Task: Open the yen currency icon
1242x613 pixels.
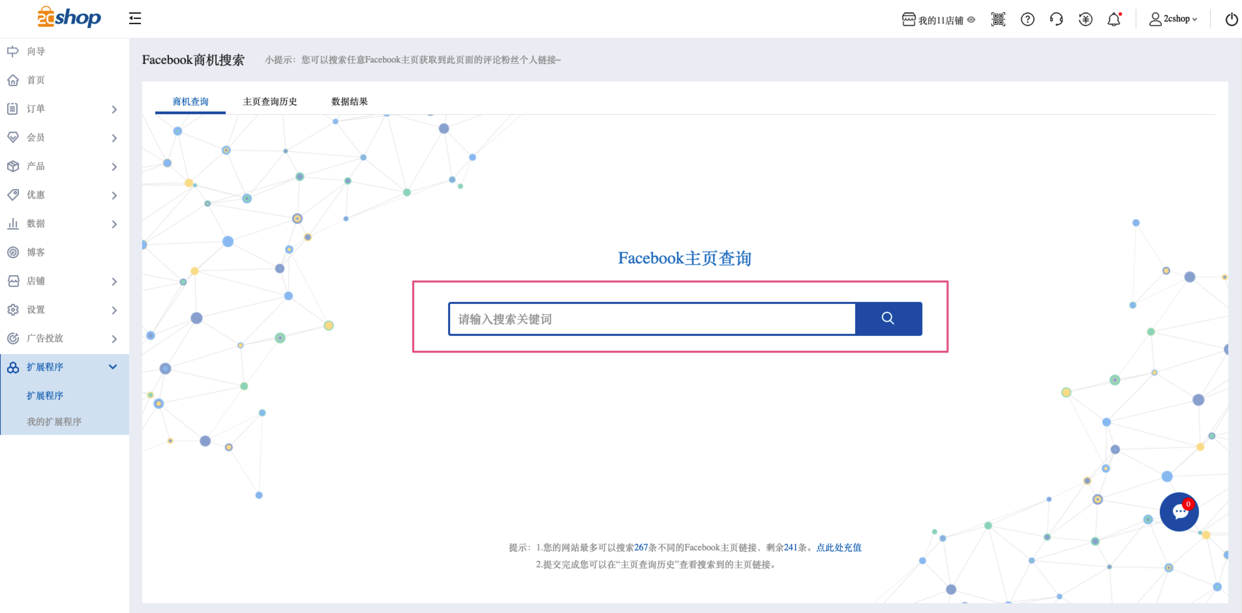Action: click(x=1085, y=19)
